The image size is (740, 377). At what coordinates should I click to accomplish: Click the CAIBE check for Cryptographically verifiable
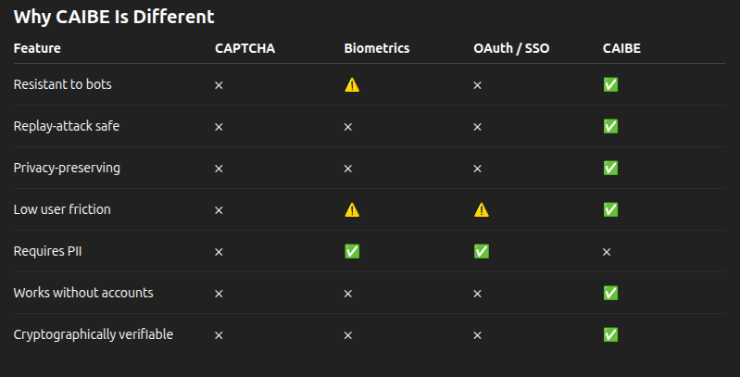click(610, 334)
